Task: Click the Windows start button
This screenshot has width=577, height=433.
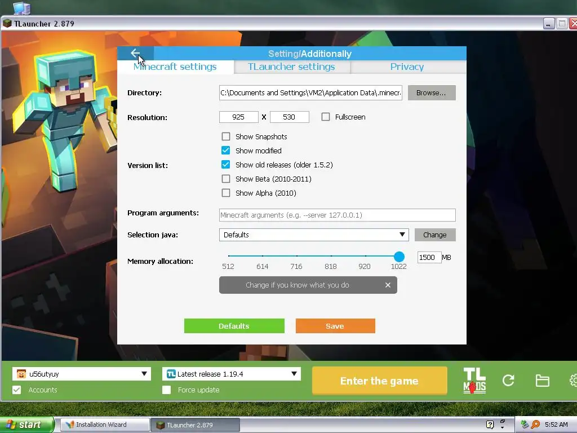Action: tap(26, 425)
